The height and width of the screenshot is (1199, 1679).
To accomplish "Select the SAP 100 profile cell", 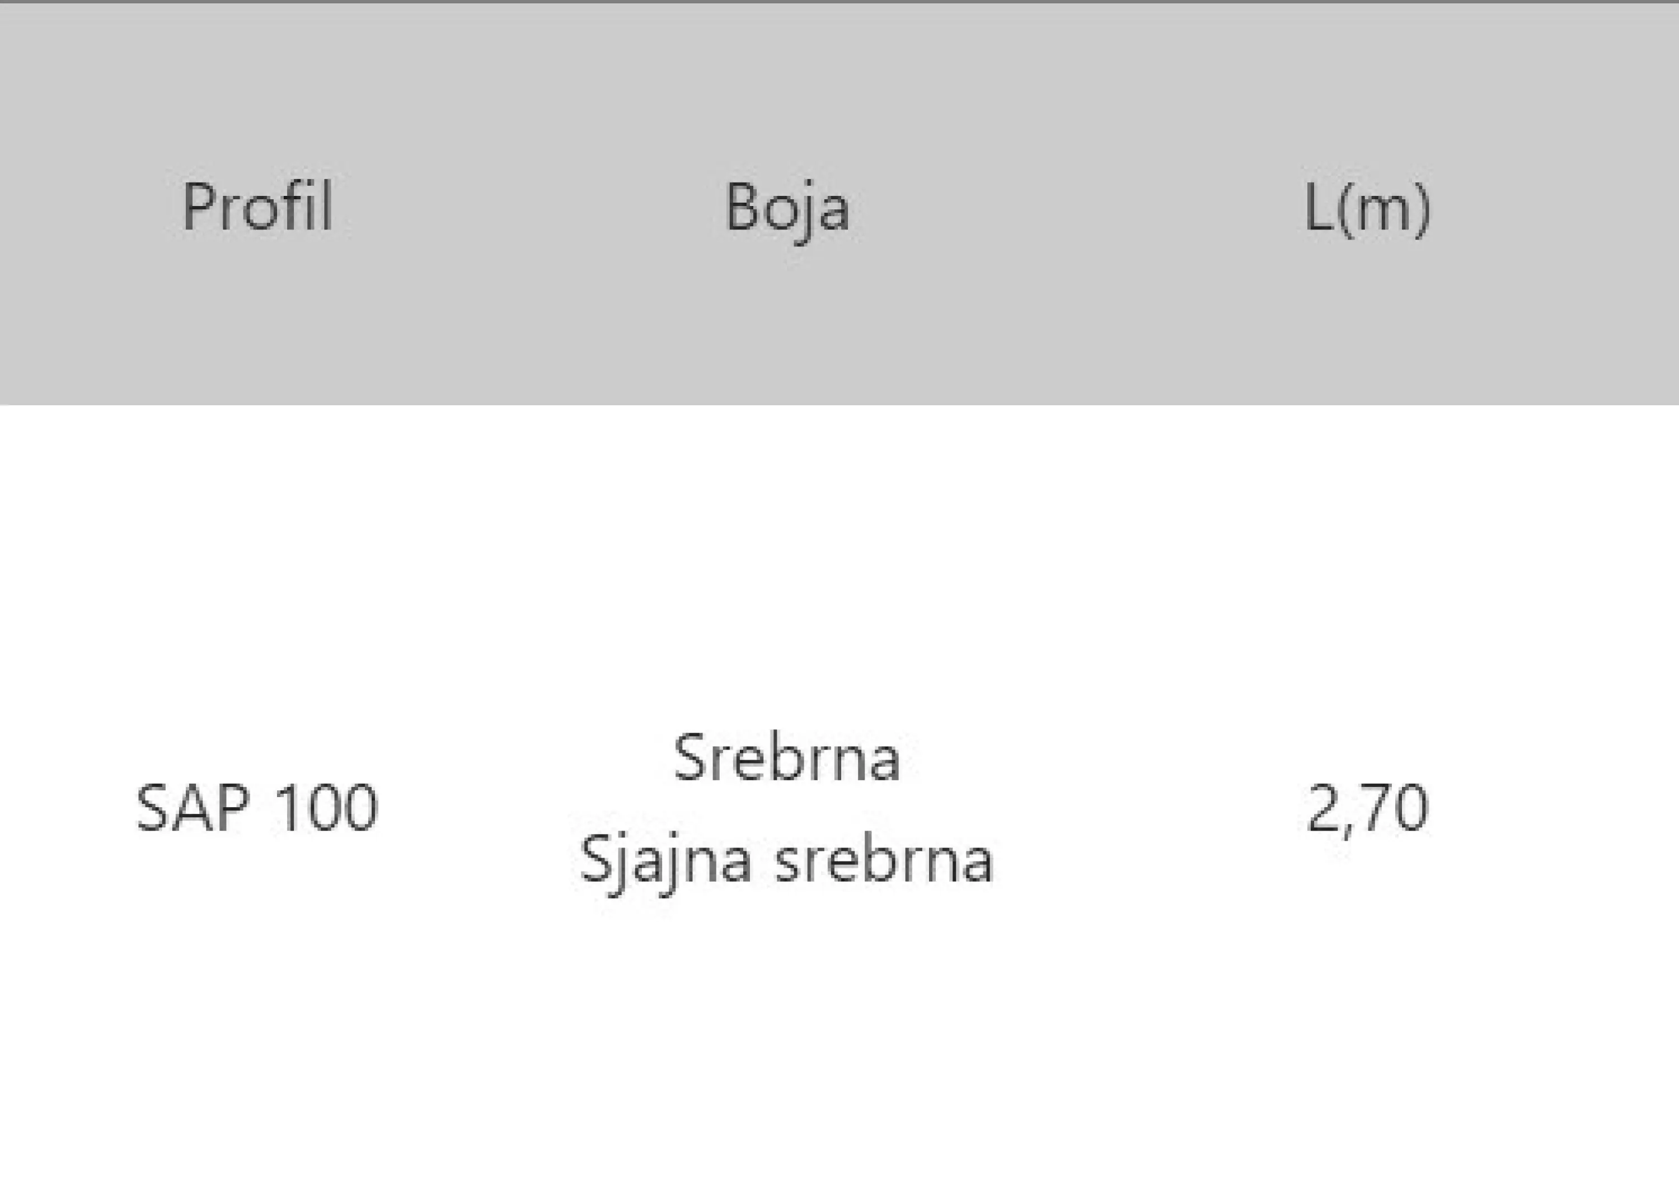I will tap(257, 808).
